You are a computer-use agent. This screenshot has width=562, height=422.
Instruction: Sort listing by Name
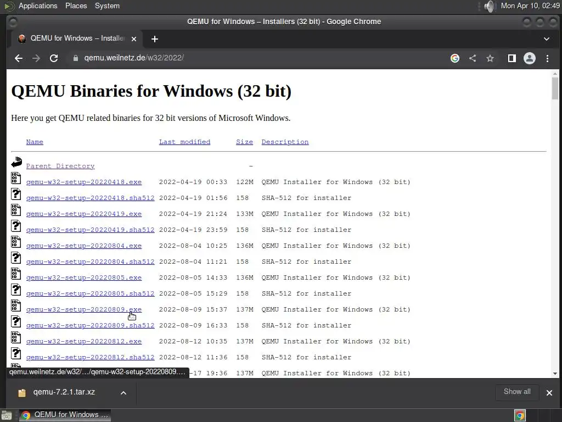pos(35,142)
